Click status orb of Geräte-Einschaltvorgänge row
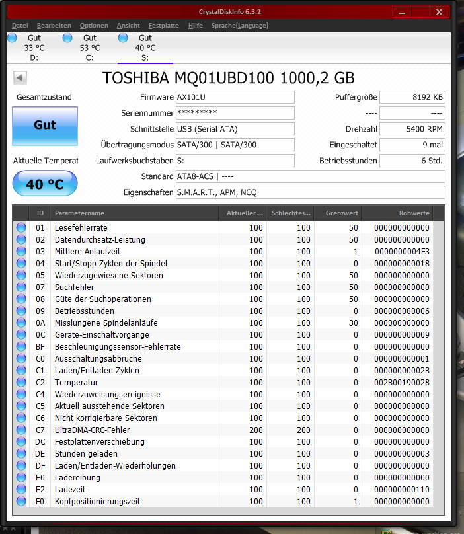Image resolution: width=464 pixels, height=534 pixels. pyautogui.click(x=21, y=334)
